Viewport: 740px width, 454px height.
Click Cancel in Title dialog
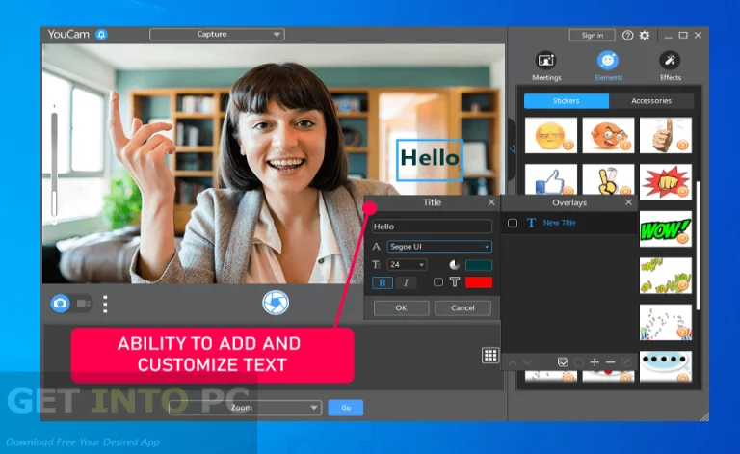pos(462,308)
